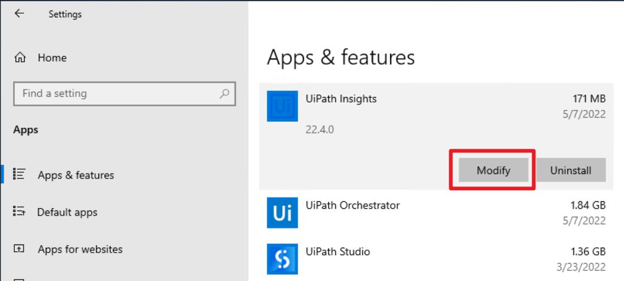
Task: Click the UiPath Orchestrator app icon
Action: click(x=282, y=212)
